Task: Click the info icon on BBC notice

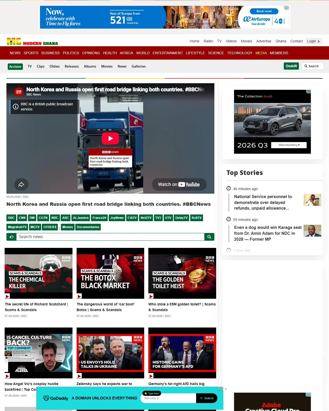Action: tap(16, 107)
